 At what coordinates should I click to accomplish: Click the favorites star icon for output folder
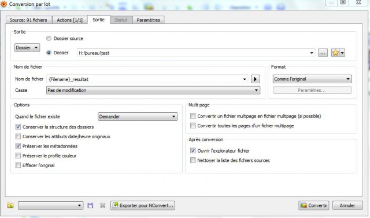(x=335, y=53)
